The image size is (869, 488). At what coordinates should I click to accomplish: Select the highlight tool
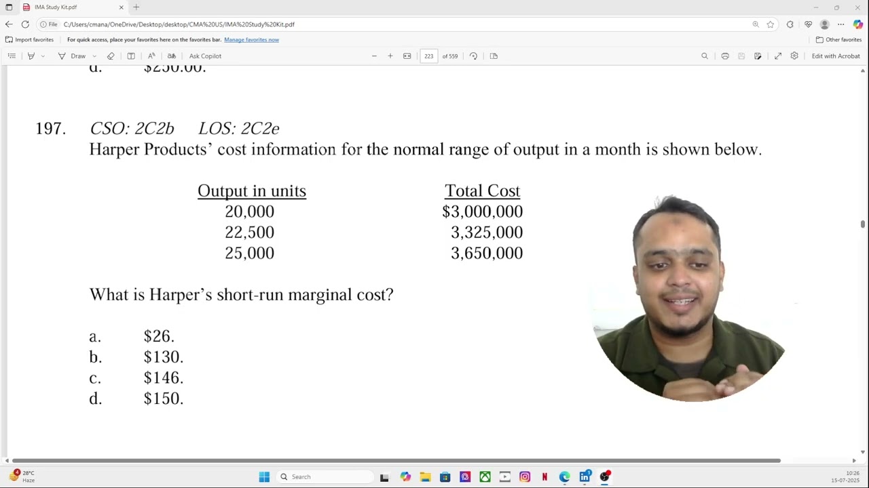point(31,56)
